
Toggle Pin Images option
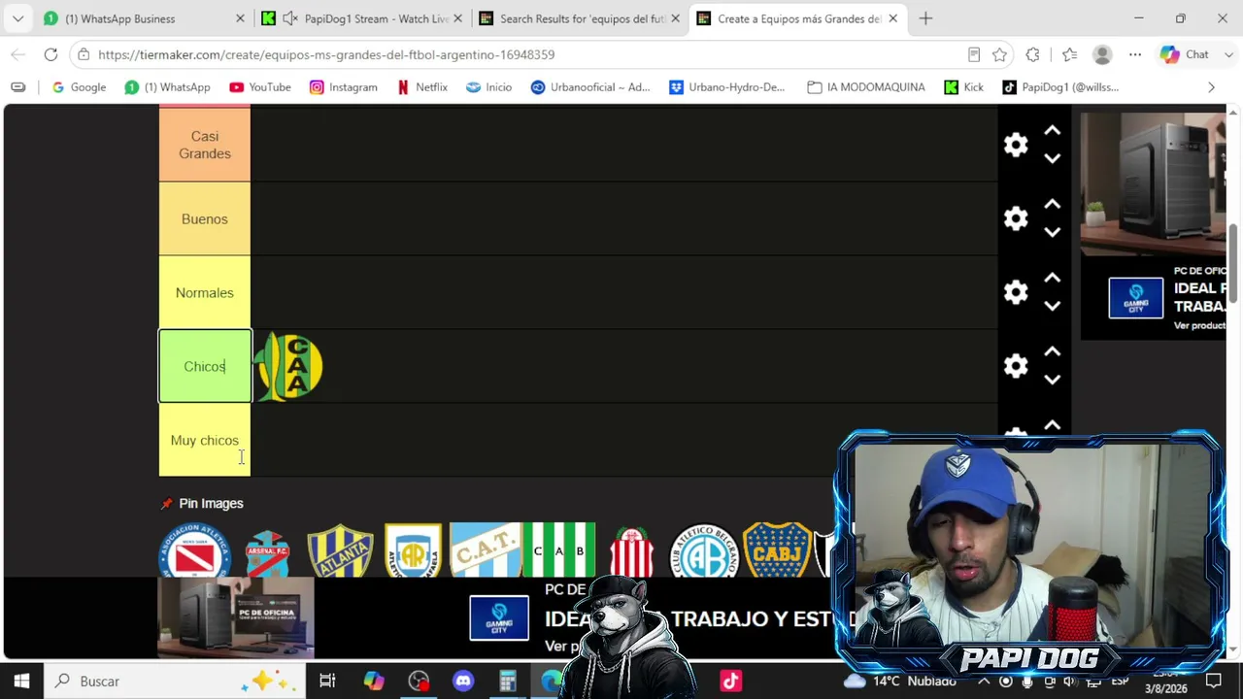[x=202, y=503]
